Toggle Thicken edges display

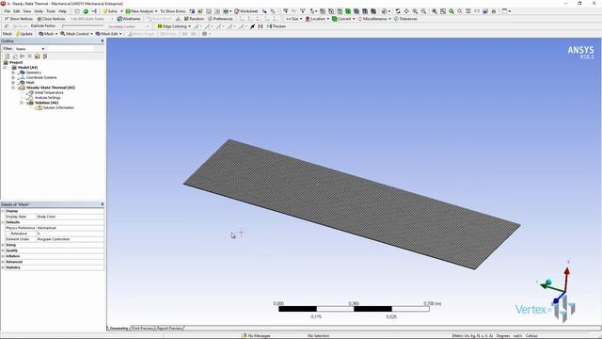[x=277, y=26]
